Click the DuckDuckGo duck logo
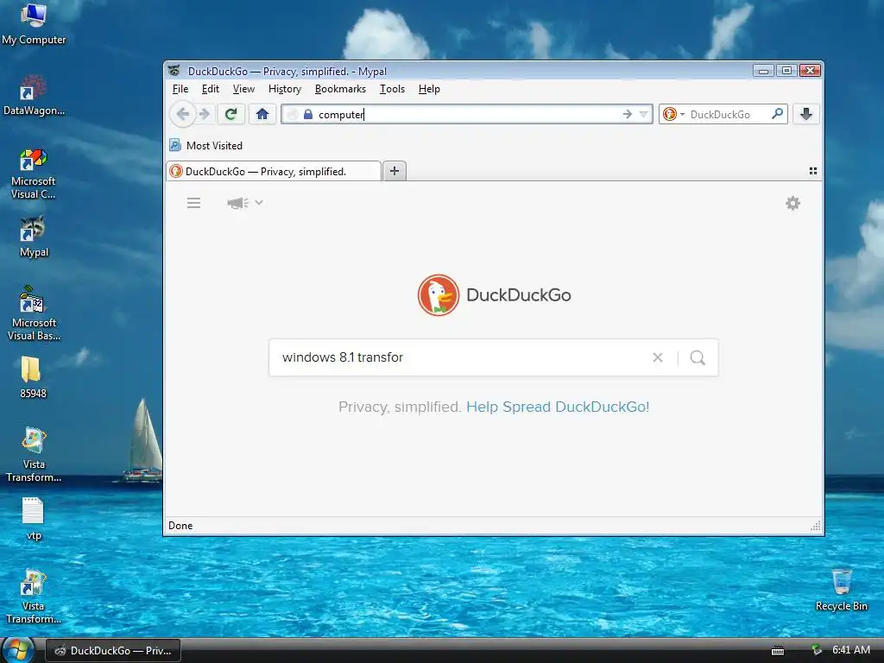 [438, 295]
